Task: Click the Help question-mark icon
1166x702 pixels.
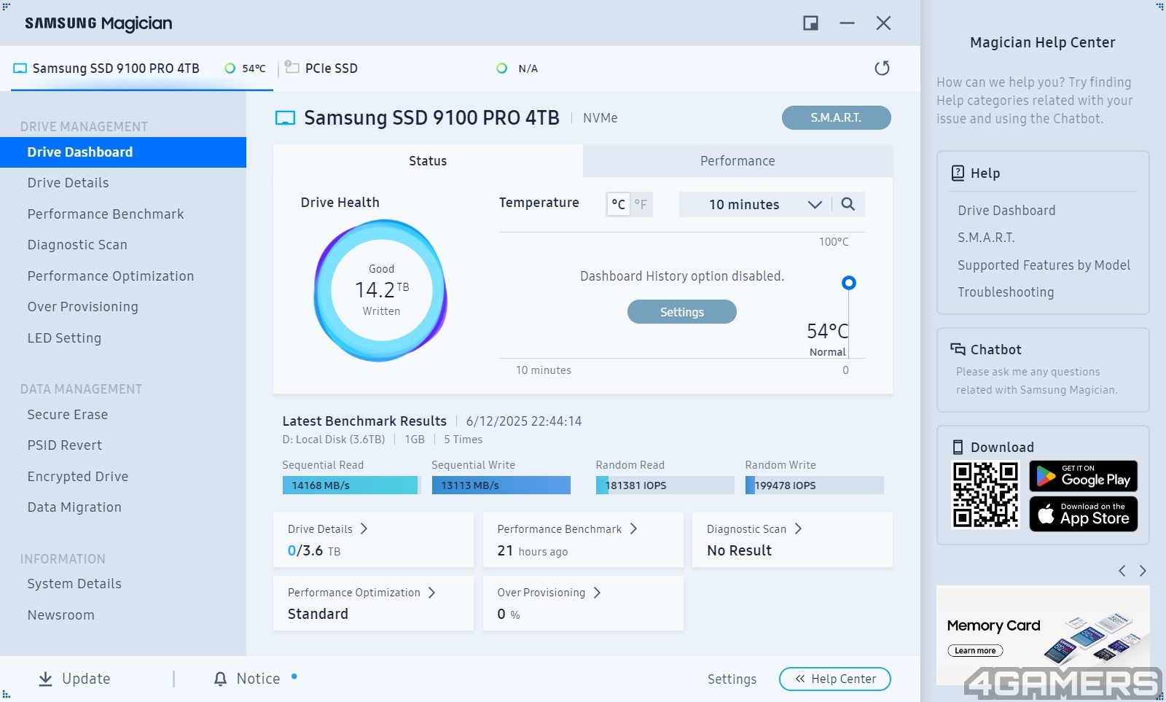Action: 958,173
